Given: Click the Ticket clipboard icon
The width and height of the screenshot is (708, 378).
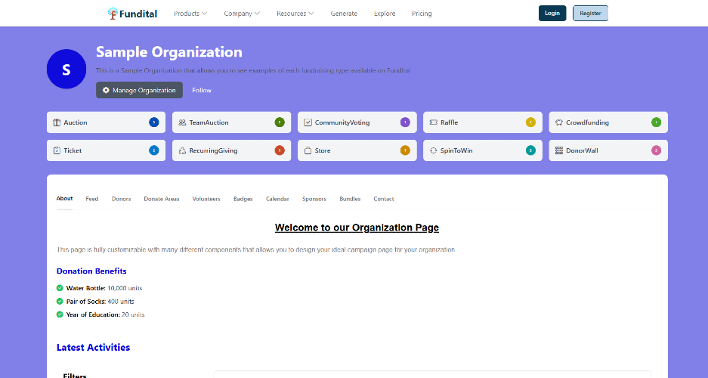Looking at the screenshot, I should click(x=57, y=150).
